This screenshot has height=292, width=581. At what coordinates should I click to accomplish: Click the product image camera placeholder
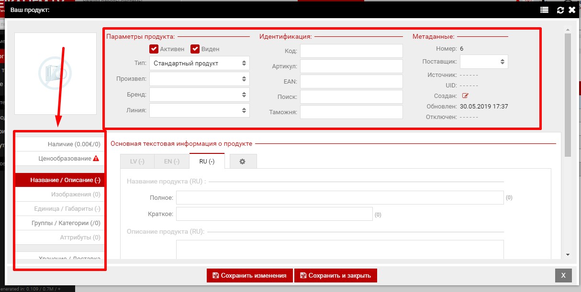pyautogui.click(x=55, y=73)
